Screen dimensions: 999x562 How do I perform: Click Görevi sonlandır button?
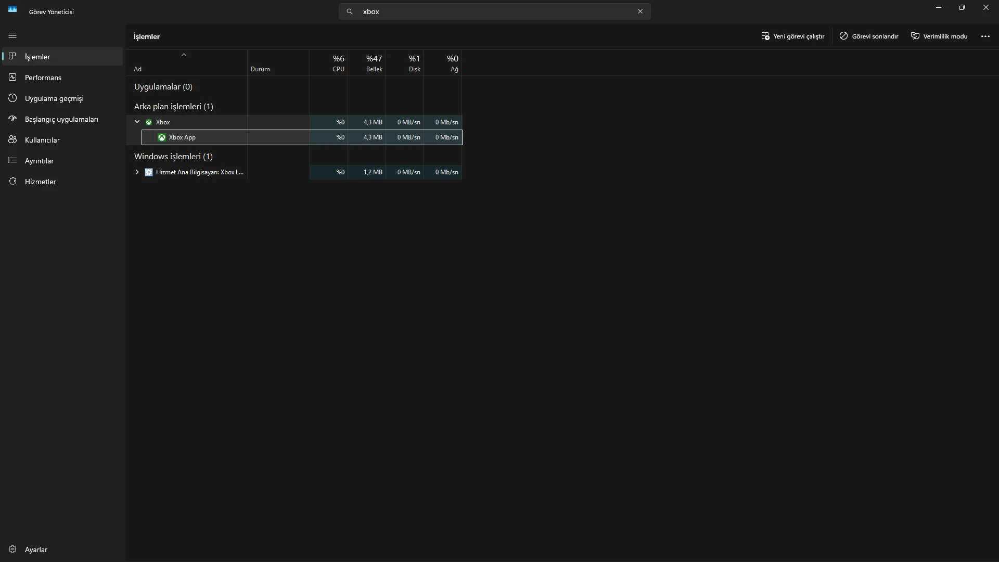(868, 36)
